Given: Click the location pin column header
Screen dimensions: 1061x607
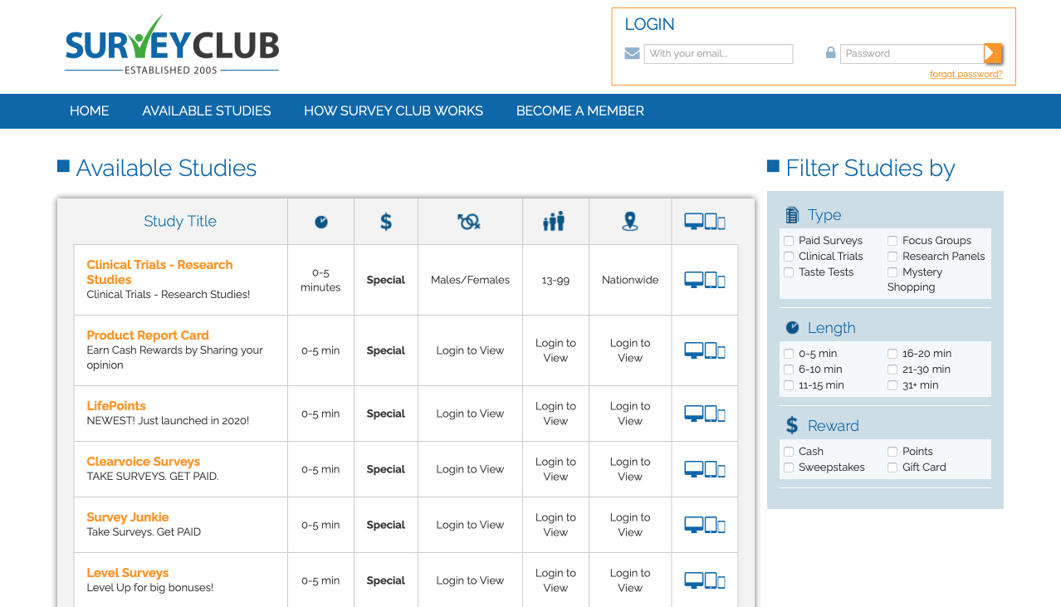Looking at the screenshot, I should coord(630,222).
